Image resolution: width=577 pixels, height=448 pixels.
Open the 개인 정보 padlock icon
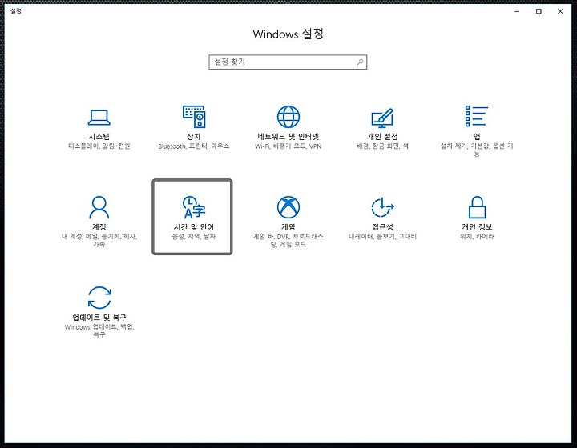(x=477, y=207)
